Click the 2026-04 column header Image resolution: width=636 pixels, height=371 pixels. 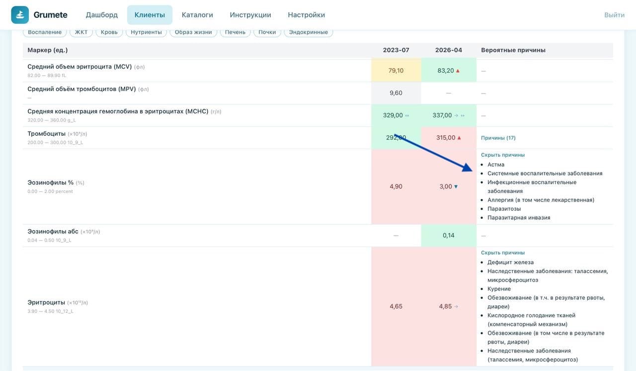tap(449, 50)
